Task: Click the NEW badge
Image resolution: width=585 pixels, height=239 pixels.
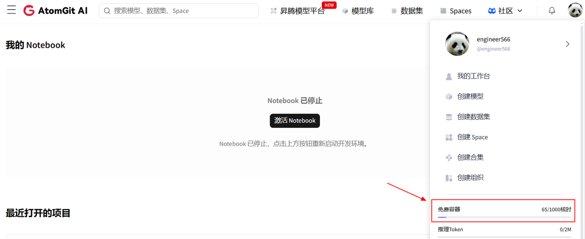Action: pyautogui.click(x=329, y=5)
